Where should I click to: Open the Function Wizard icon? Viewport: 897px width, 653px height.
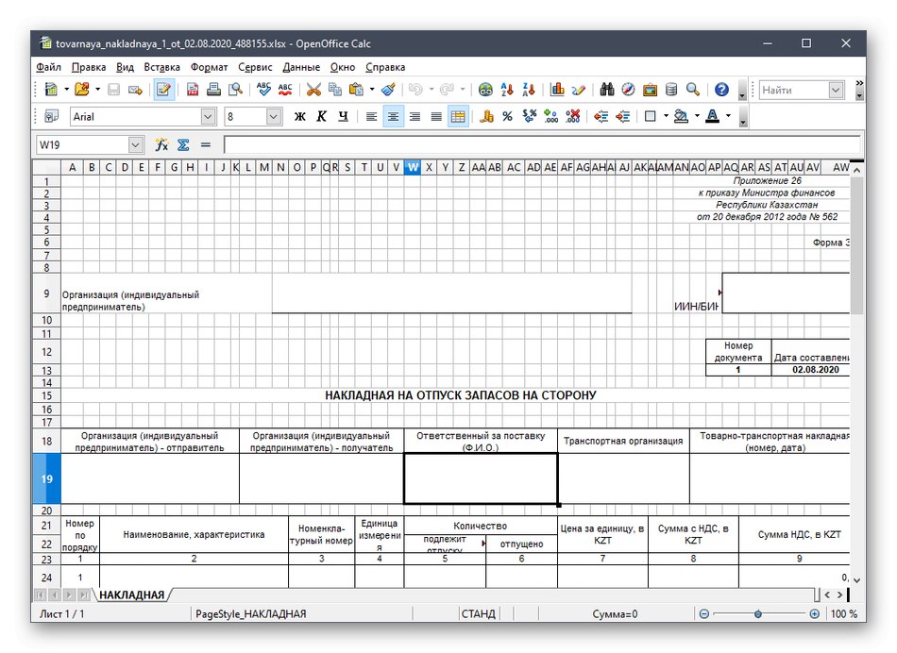161,145
